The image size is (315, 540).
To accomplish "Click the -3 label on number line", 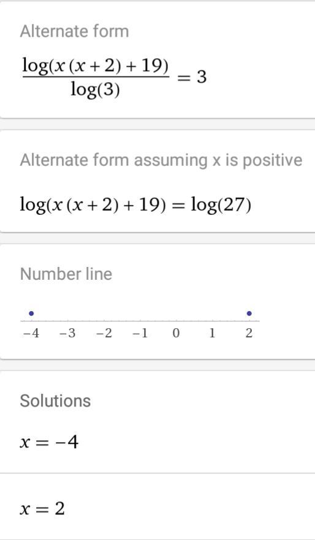I will 67,333.
